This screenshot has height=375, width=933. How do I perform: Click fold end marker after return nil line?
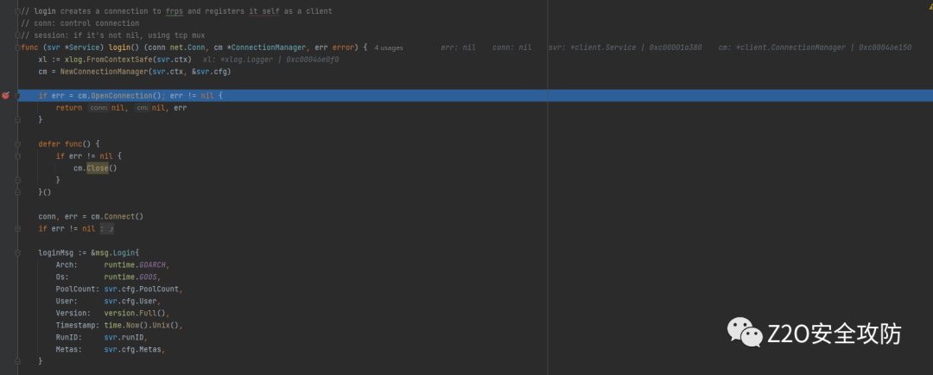coord(18,119)
